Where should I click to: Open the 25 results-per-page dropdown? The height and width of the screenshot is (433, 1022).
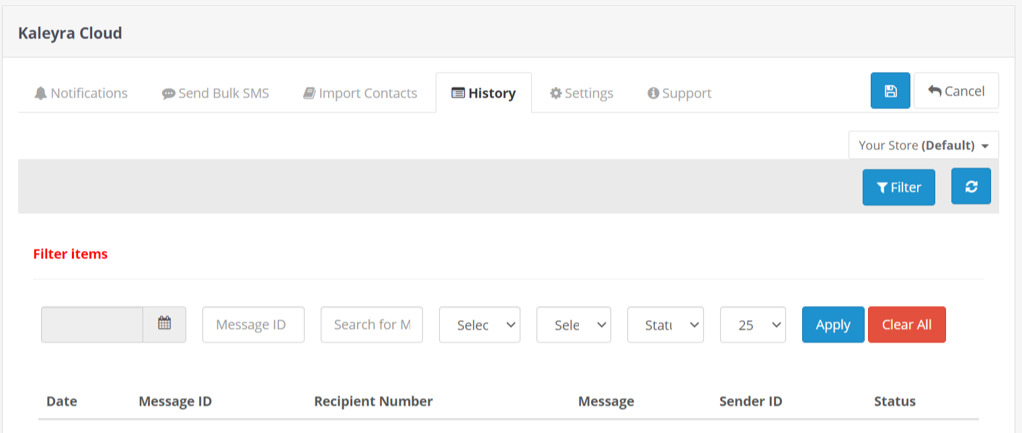752,325
